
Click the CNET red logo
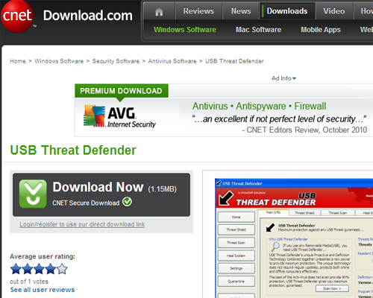pos(17,16)
